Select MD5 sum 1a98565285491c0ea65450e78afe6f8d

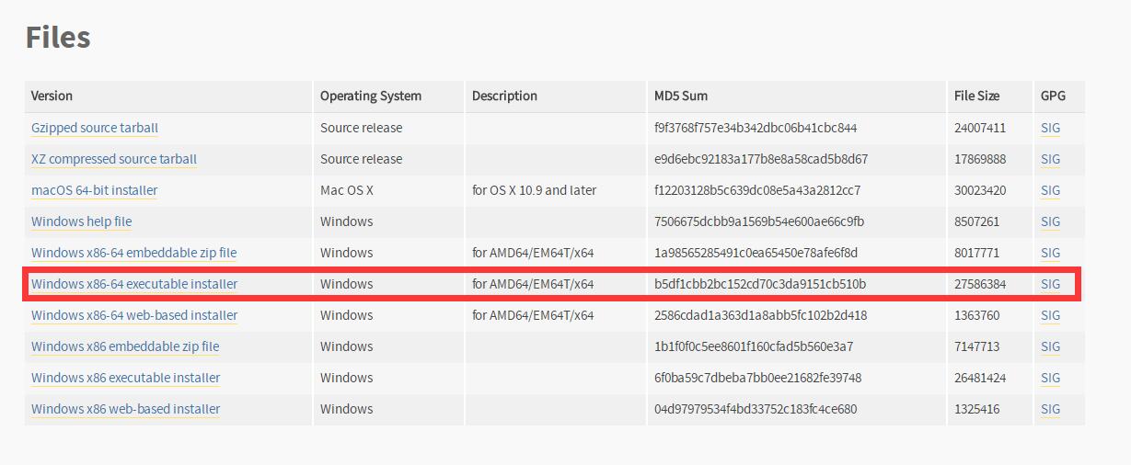point(756,253)
